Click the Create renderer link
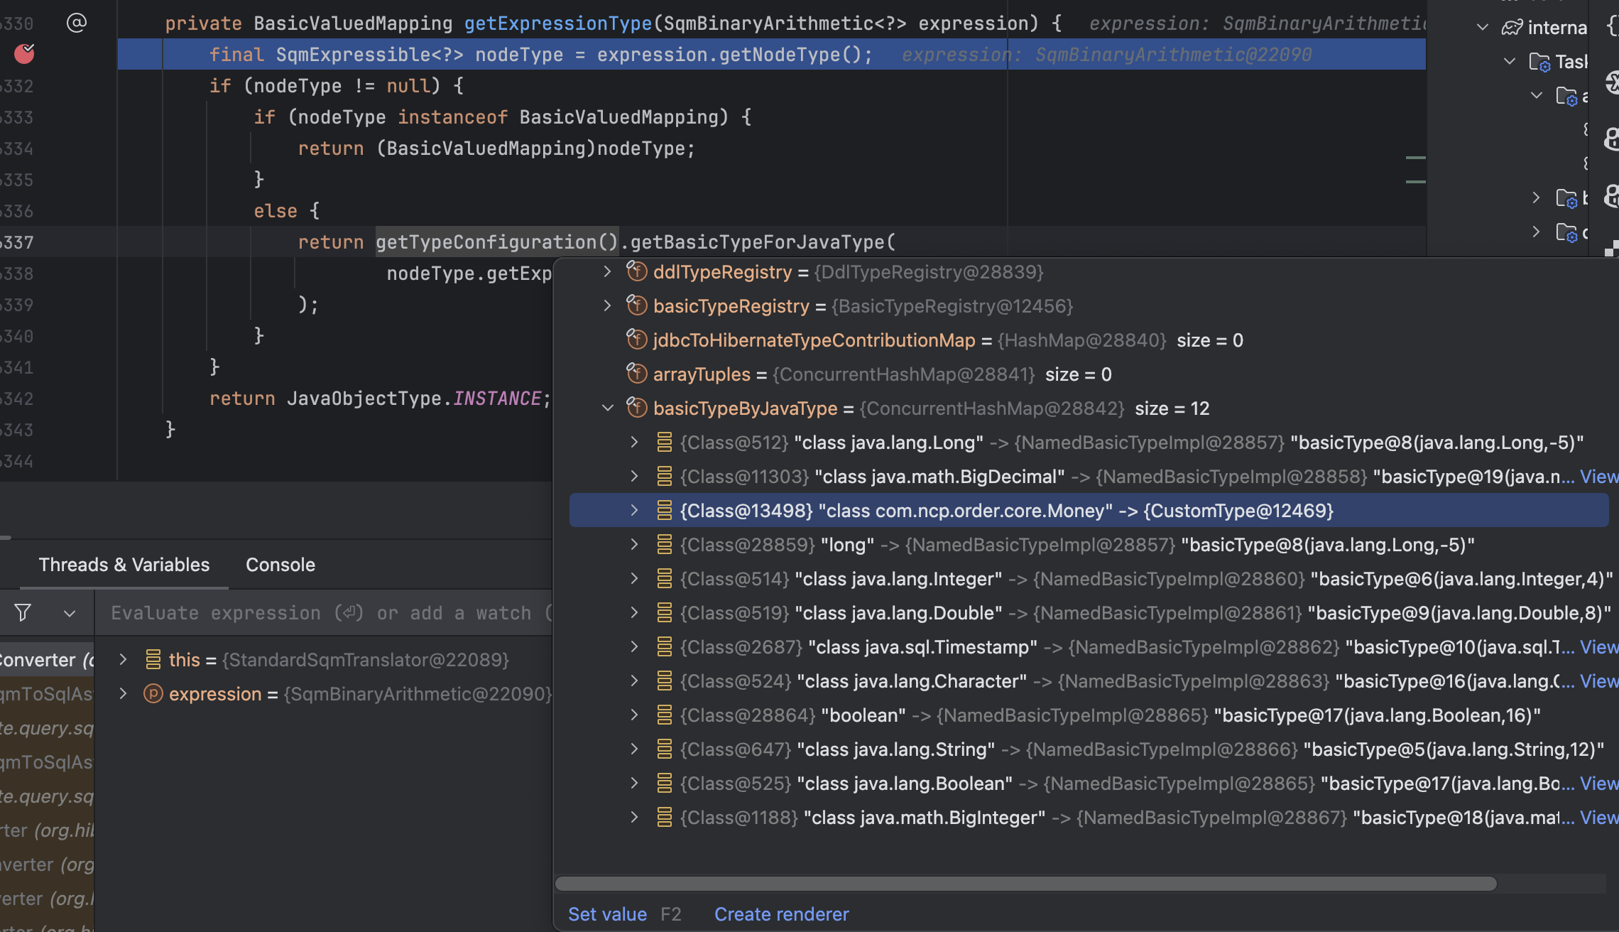 781,914
